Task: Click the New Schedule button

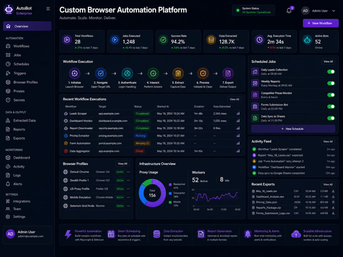Action: click(293, 129)
